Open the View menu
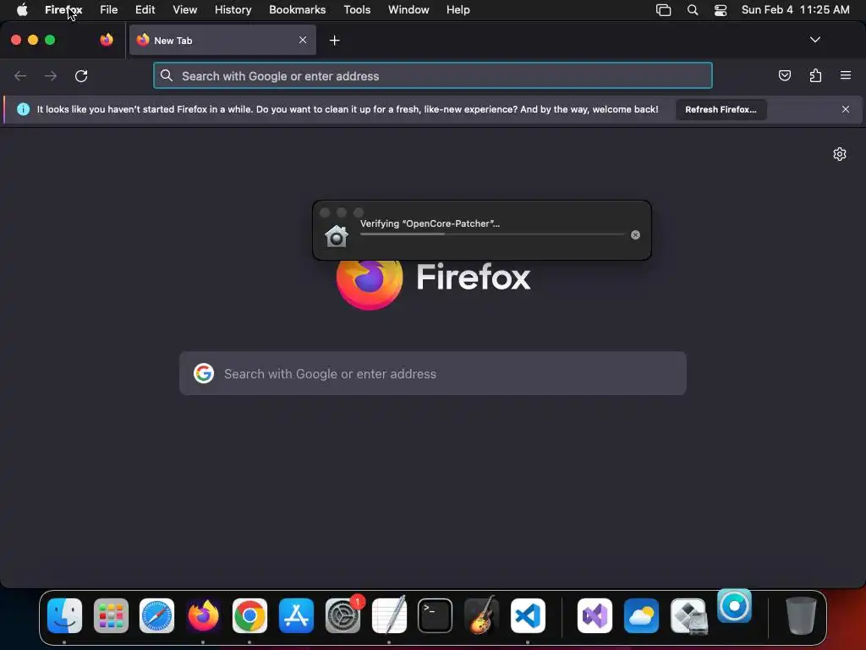Image resolution: width=866 pixels, height=650 pixels. point(184,10)
